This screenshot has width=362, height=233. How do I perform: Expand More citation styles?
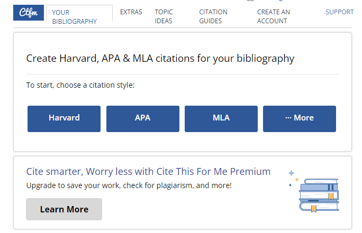click(x=300, y=119)
